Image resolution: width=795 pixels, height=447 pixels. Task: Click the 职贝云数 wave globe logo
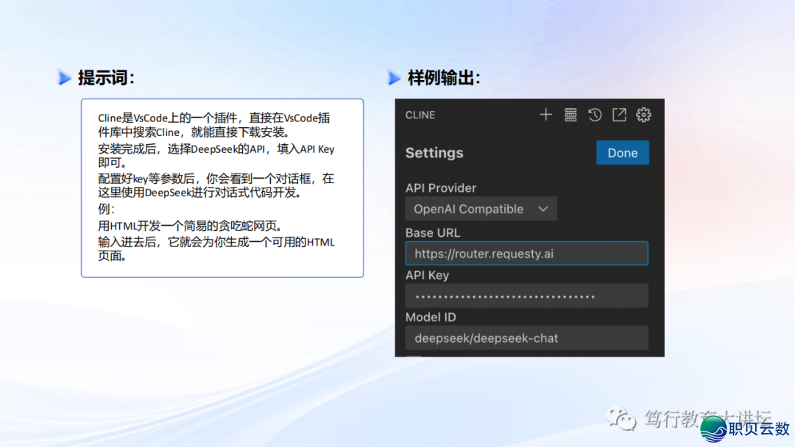713,428
